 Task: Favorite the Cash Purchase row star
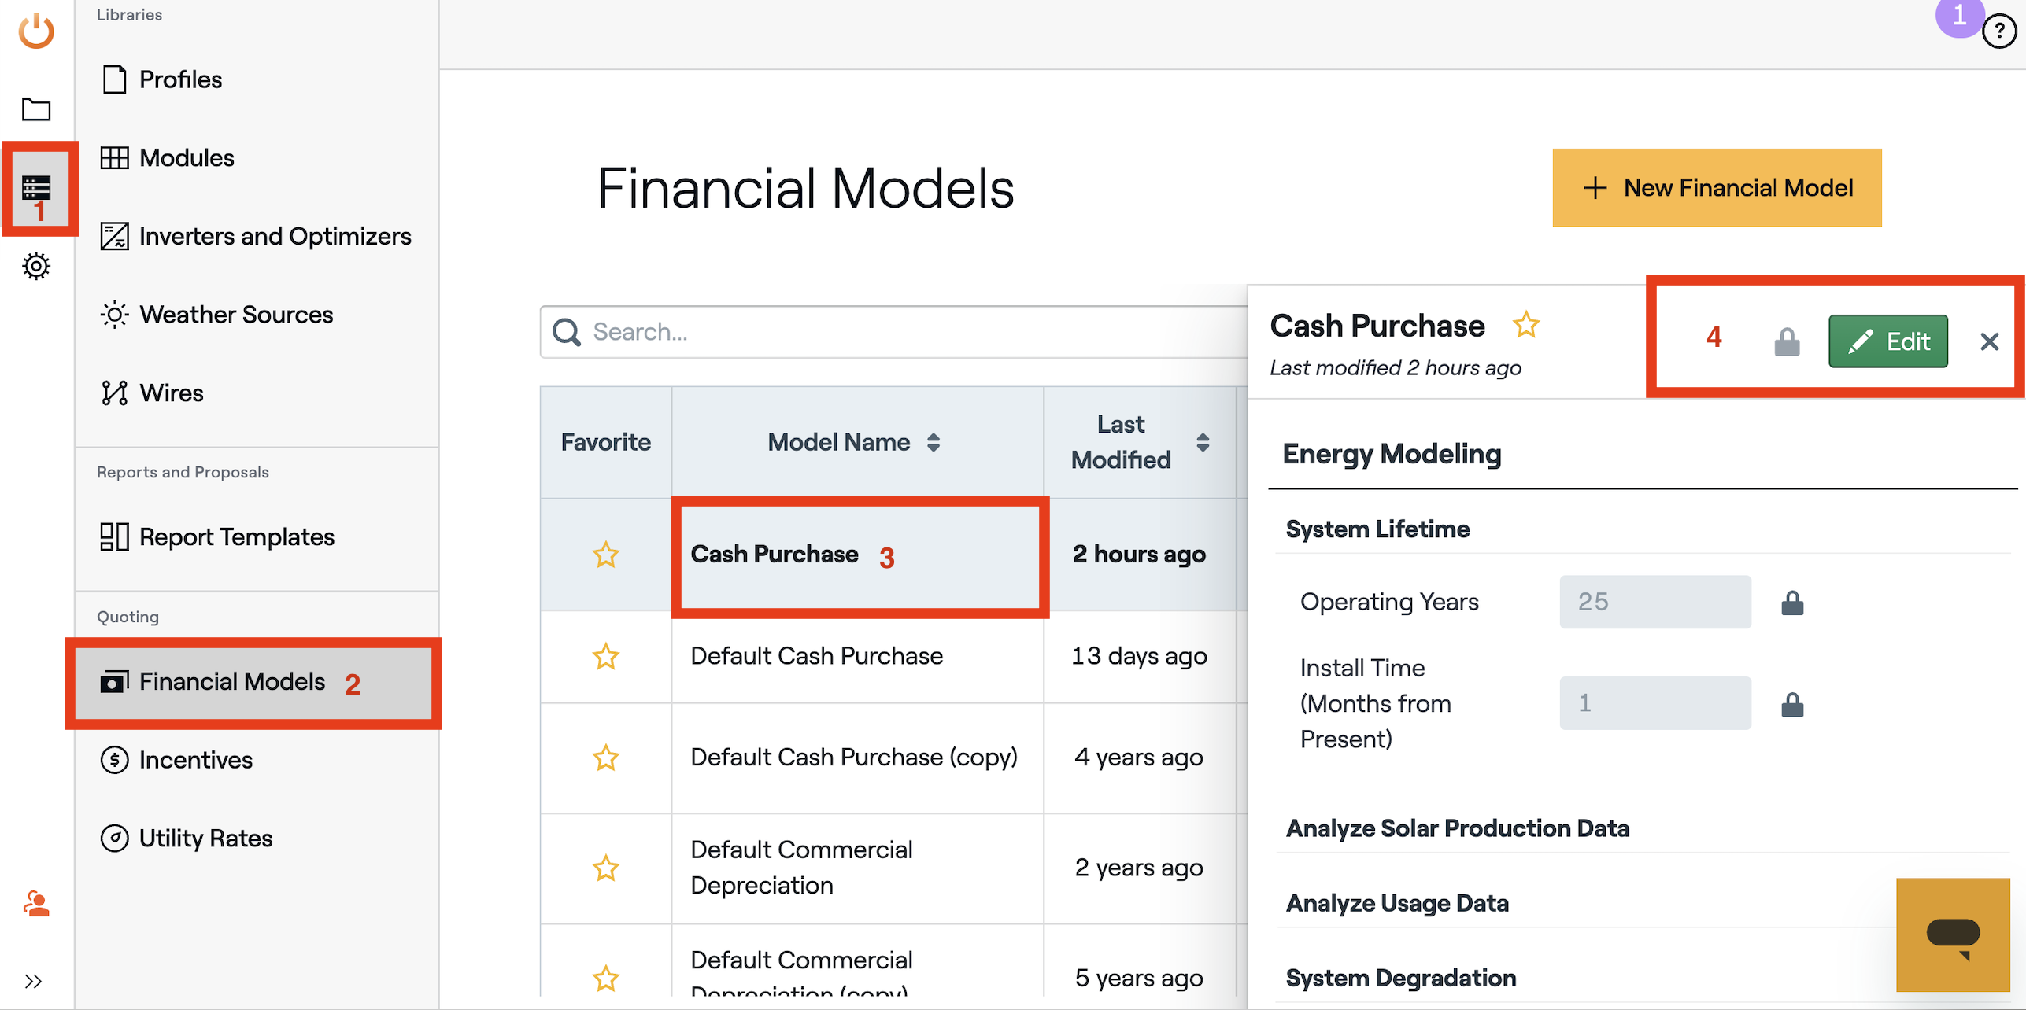[605, 555]
